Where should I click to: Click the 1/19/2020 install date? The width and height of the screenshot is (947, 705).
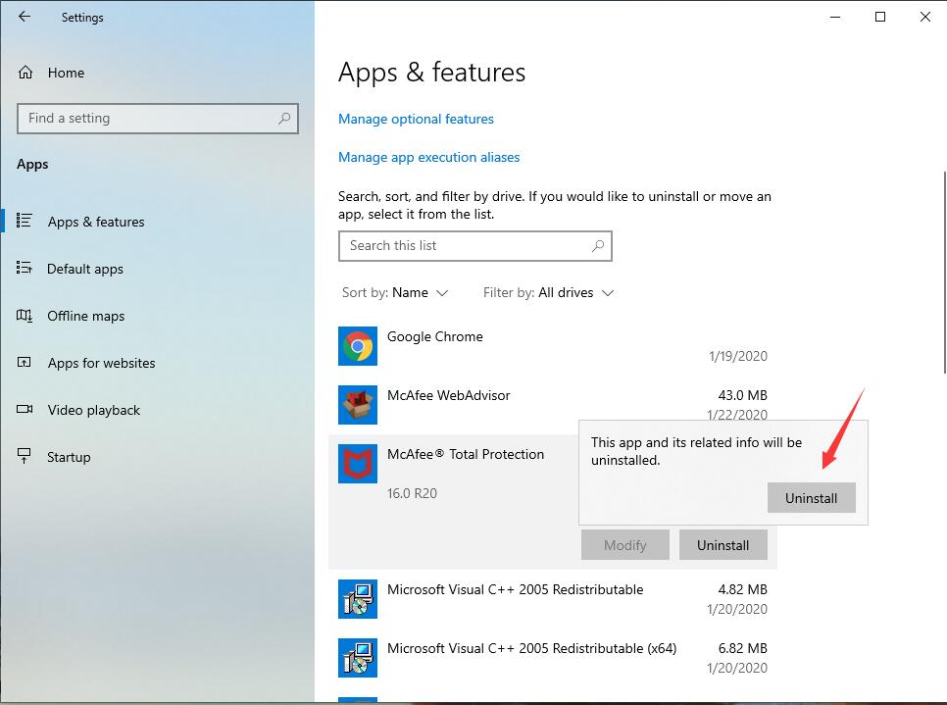click(738, 356)
